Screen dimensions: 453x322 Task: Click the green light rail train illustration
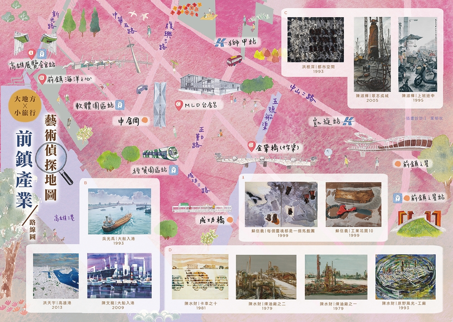click(161, 153)
